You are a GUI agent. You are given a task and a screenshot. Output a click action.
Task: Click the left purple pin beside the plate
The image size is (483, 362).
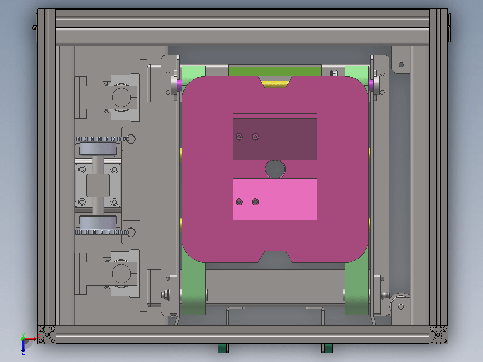click(x=179, y=85)
